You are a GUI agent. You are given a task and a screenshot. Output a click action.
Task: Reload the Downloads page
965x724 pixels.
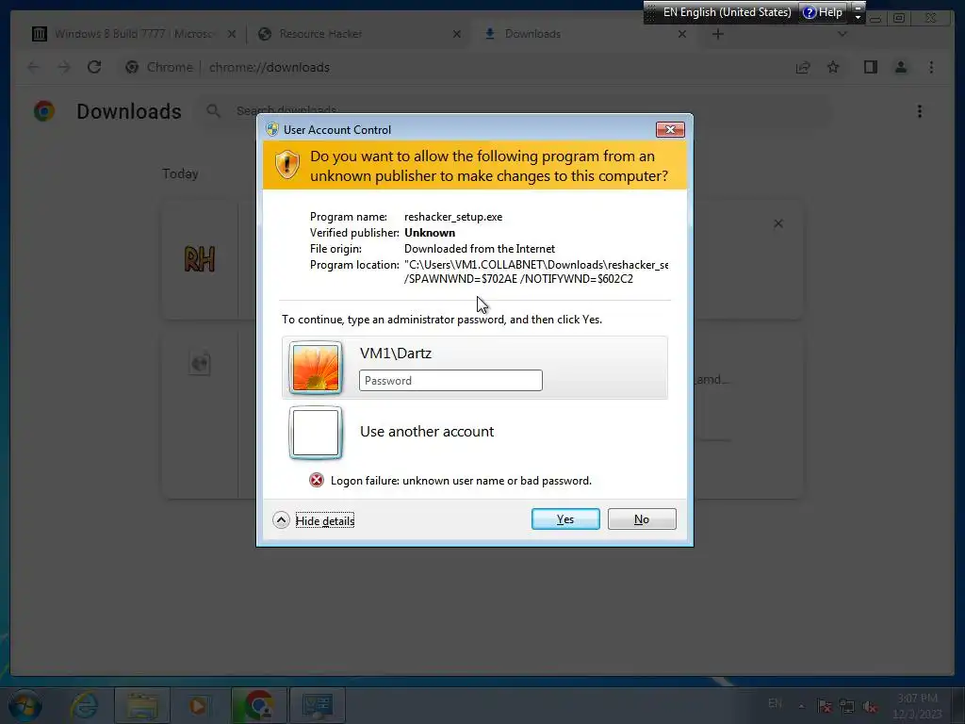(x=94, y=67)
